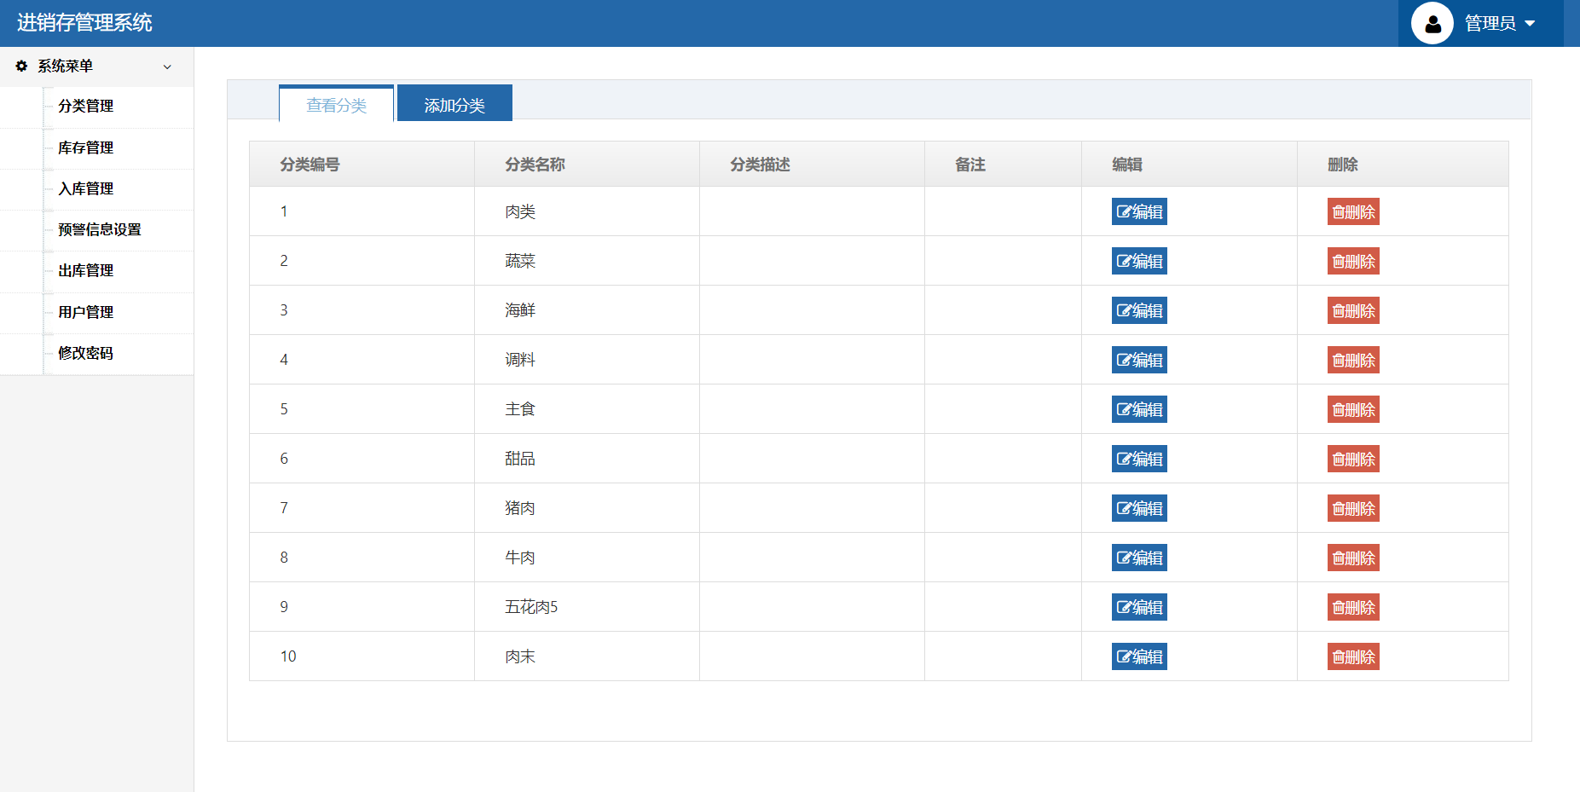Delete the 肉类 category

pos(1353,211)
